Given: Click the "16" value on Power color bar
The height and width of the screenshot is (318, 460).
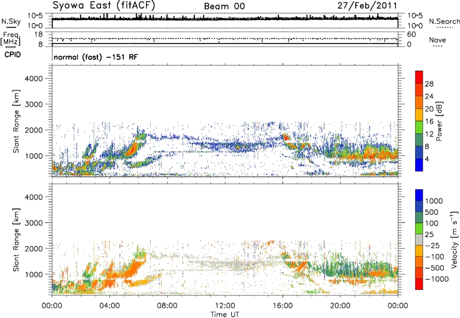Looking at the screenshot, I should click(429, 122).
